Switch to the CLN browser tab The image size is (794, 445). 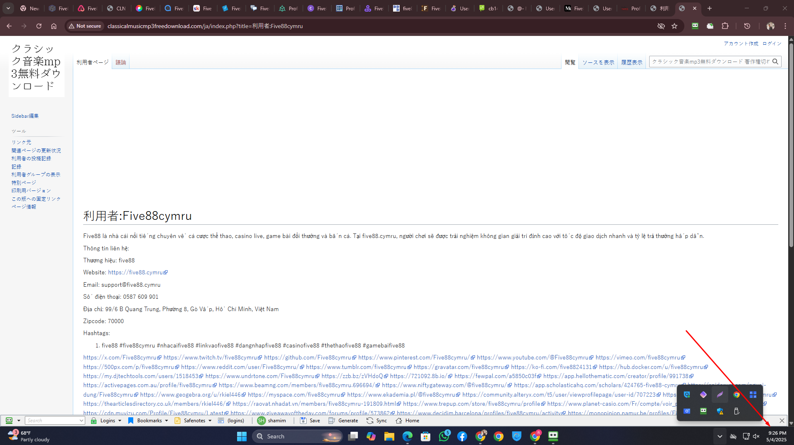tap(116, 8)
